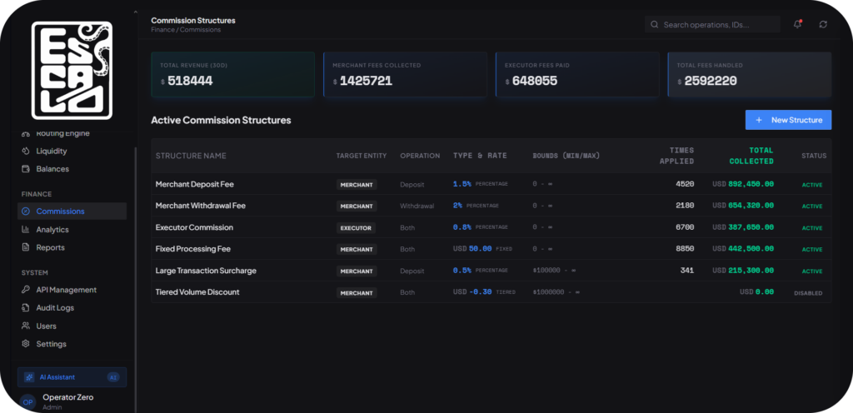
Task: Click the Balances wallet icon
Action: pos(26,169)
